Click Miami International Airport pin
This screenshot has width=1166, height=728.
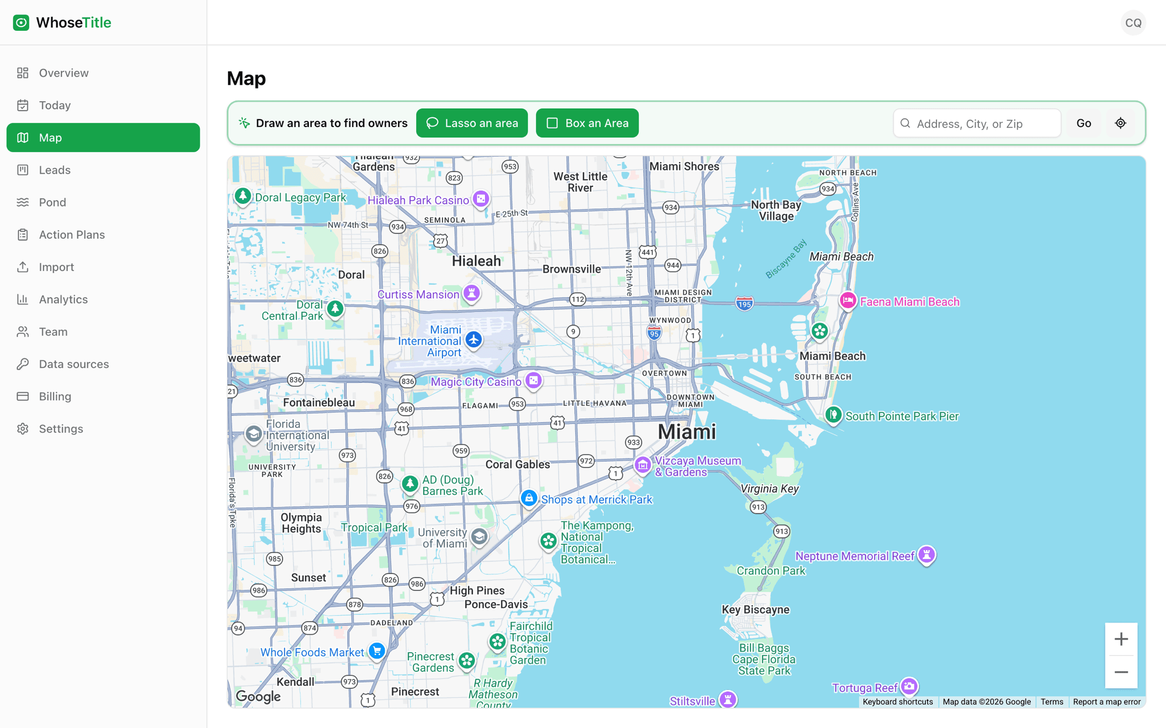tap(473, 339)
